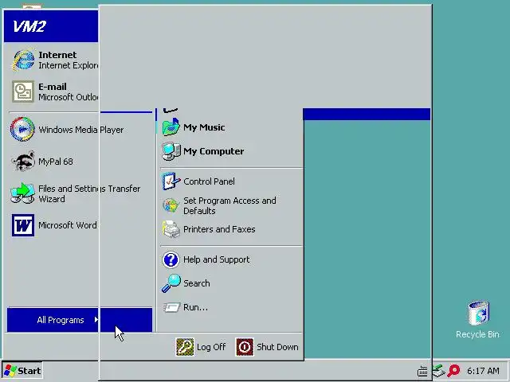Viewport: 510px width, 382px height.
Task: Click the E-mail bold link text
Action: coord(53,87)
